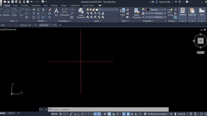Open the object color ByLayer dropdown
Viewport: 207px width, 116px height.
[157, 10]
